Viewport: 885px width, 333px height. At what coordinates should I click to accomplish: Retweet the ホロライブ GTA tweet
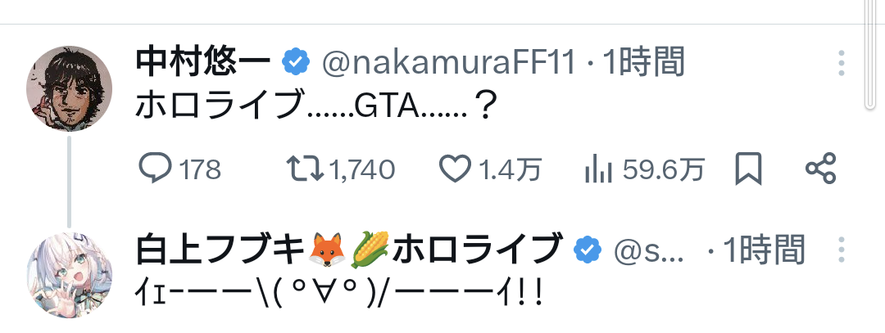pyautogui.click(x=304, y=169)
